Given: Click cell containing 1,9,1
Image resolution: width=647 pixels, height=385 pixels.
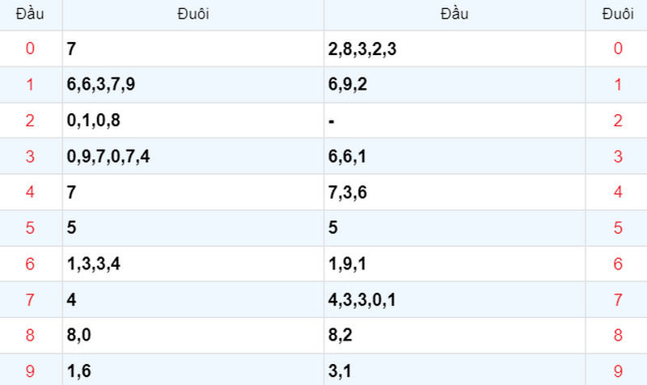Looking at the screenshot, I should 455,264.
